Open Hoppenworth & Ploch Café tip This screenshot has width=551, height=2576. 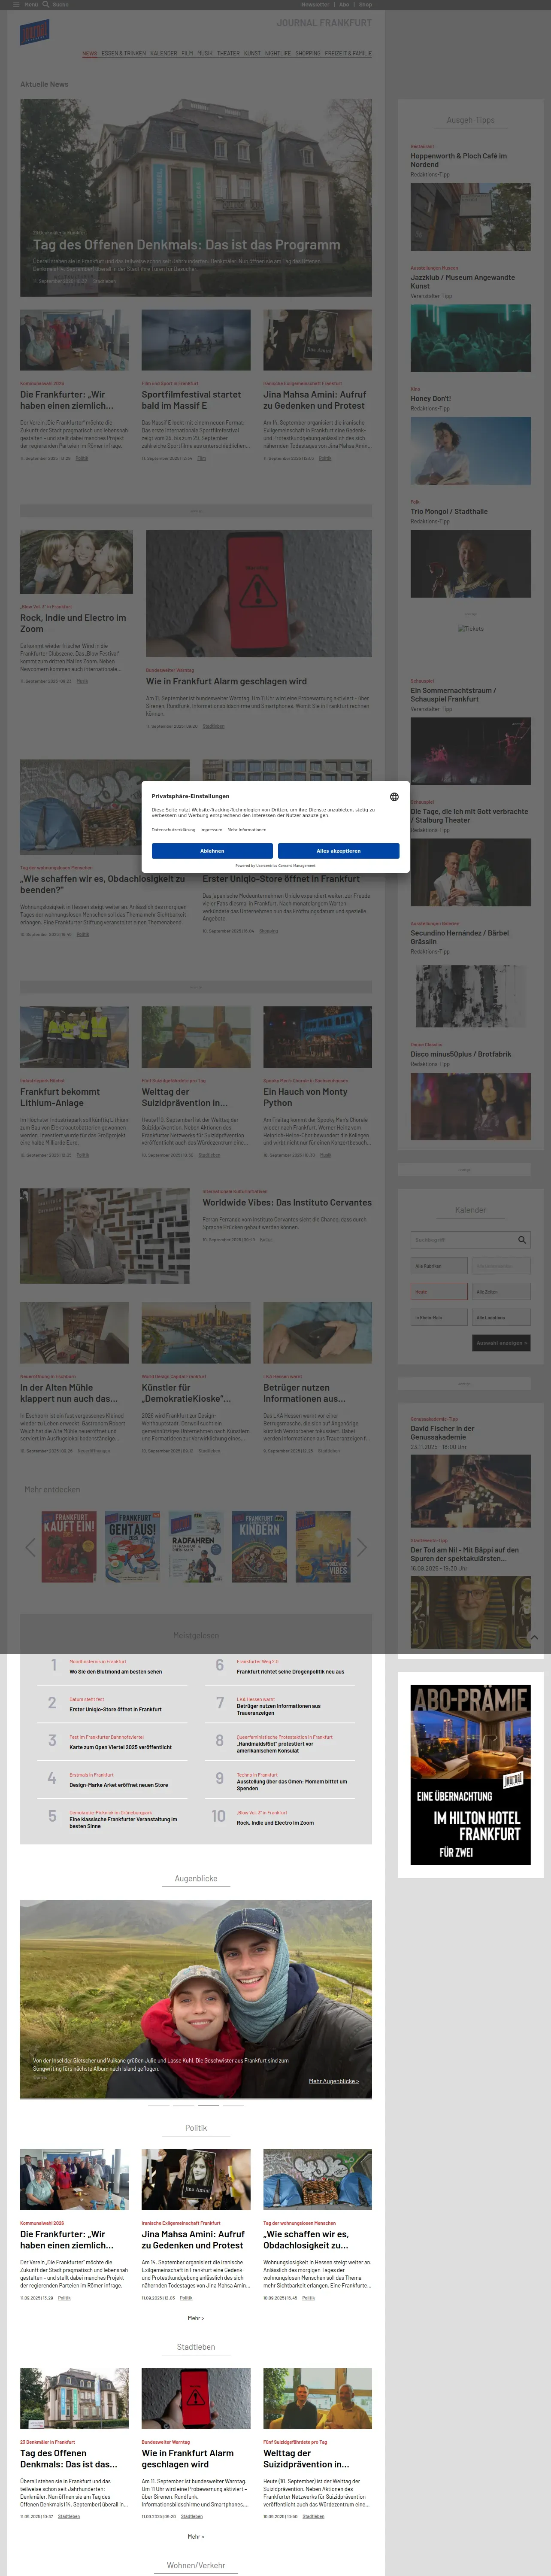pos(459,160)
